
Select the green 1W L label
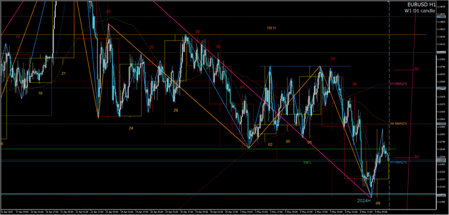click(307, 163)
